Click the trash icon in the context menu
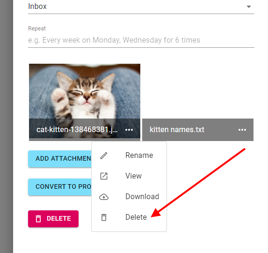 pyautogui.click(x=104, y=217)
